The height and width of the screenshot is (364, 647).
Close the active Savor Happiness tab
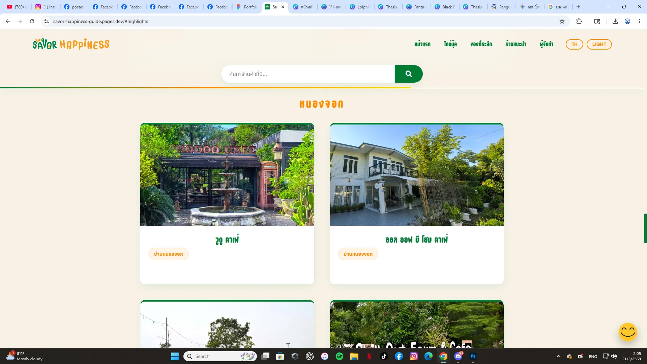(x=283, y=7)
